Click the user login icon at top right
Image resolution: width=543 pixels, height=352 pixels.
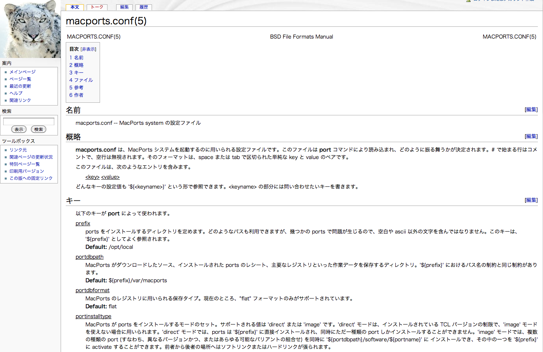(x=468, y=1)
